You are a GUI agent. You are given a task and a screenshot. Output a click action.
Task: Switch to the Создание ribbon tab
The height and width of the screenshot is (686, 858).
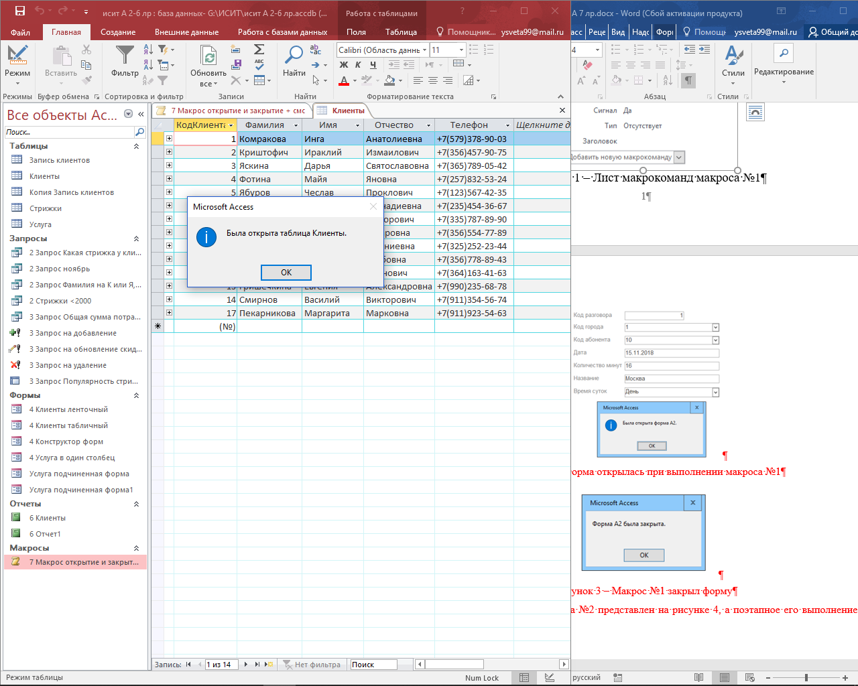click(x=118, y=32)
